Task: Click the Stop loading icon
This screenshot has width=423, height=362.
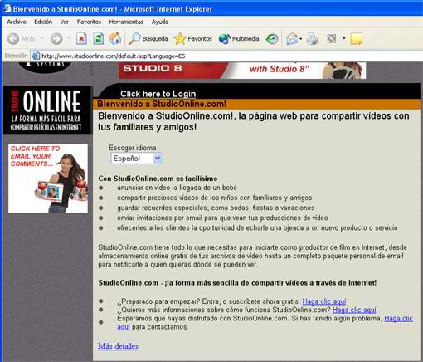Action: click(81, 39)
